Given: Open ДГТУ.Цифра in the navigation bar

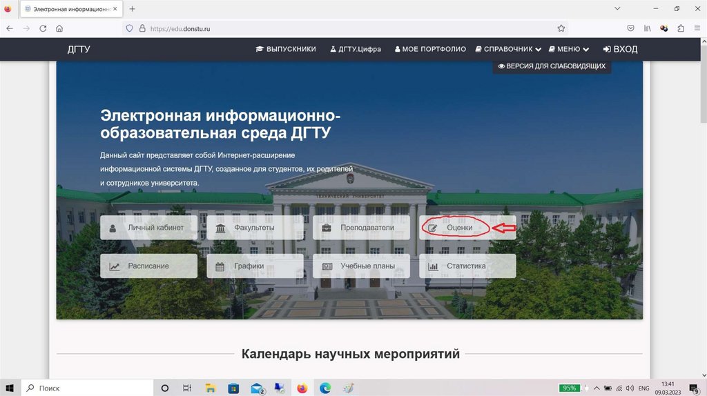Looking at the screenshot, I should pyautogui.click(x=356, y=49).
